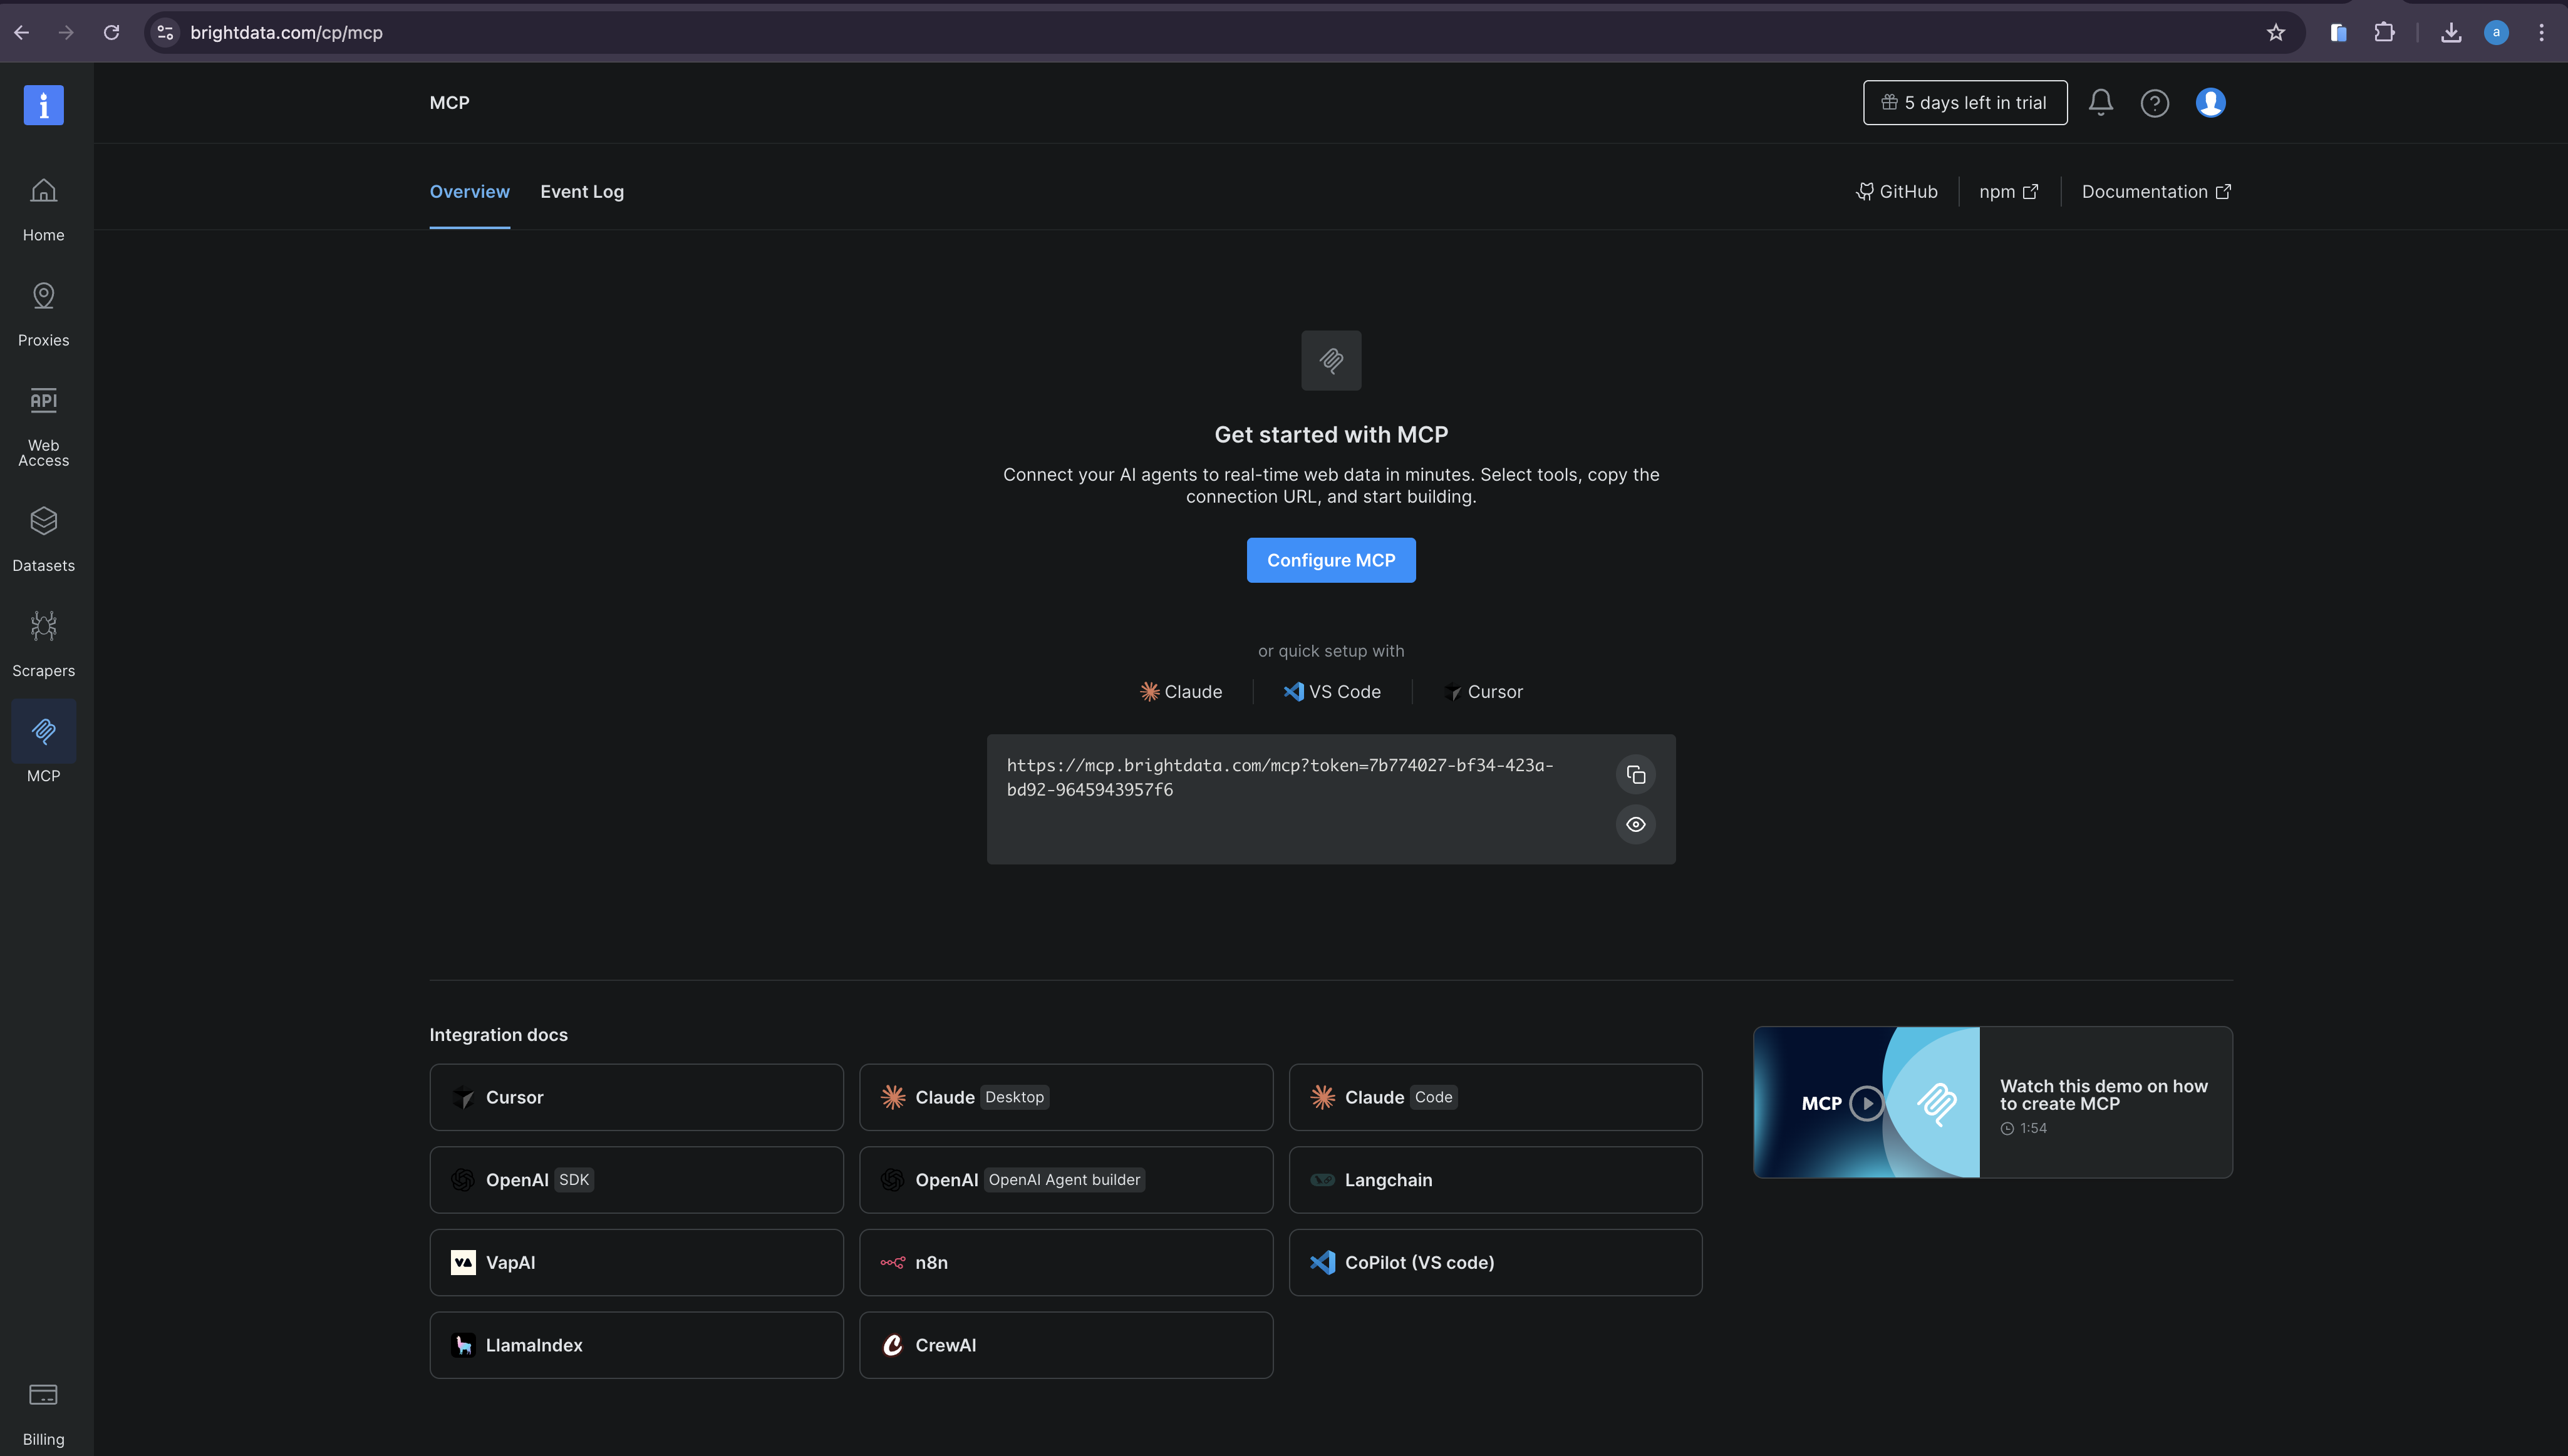The width and height of the screenshot is (2568, 1456).
Task: Copy the MCP connection URL
Action: click(1635, 774)
